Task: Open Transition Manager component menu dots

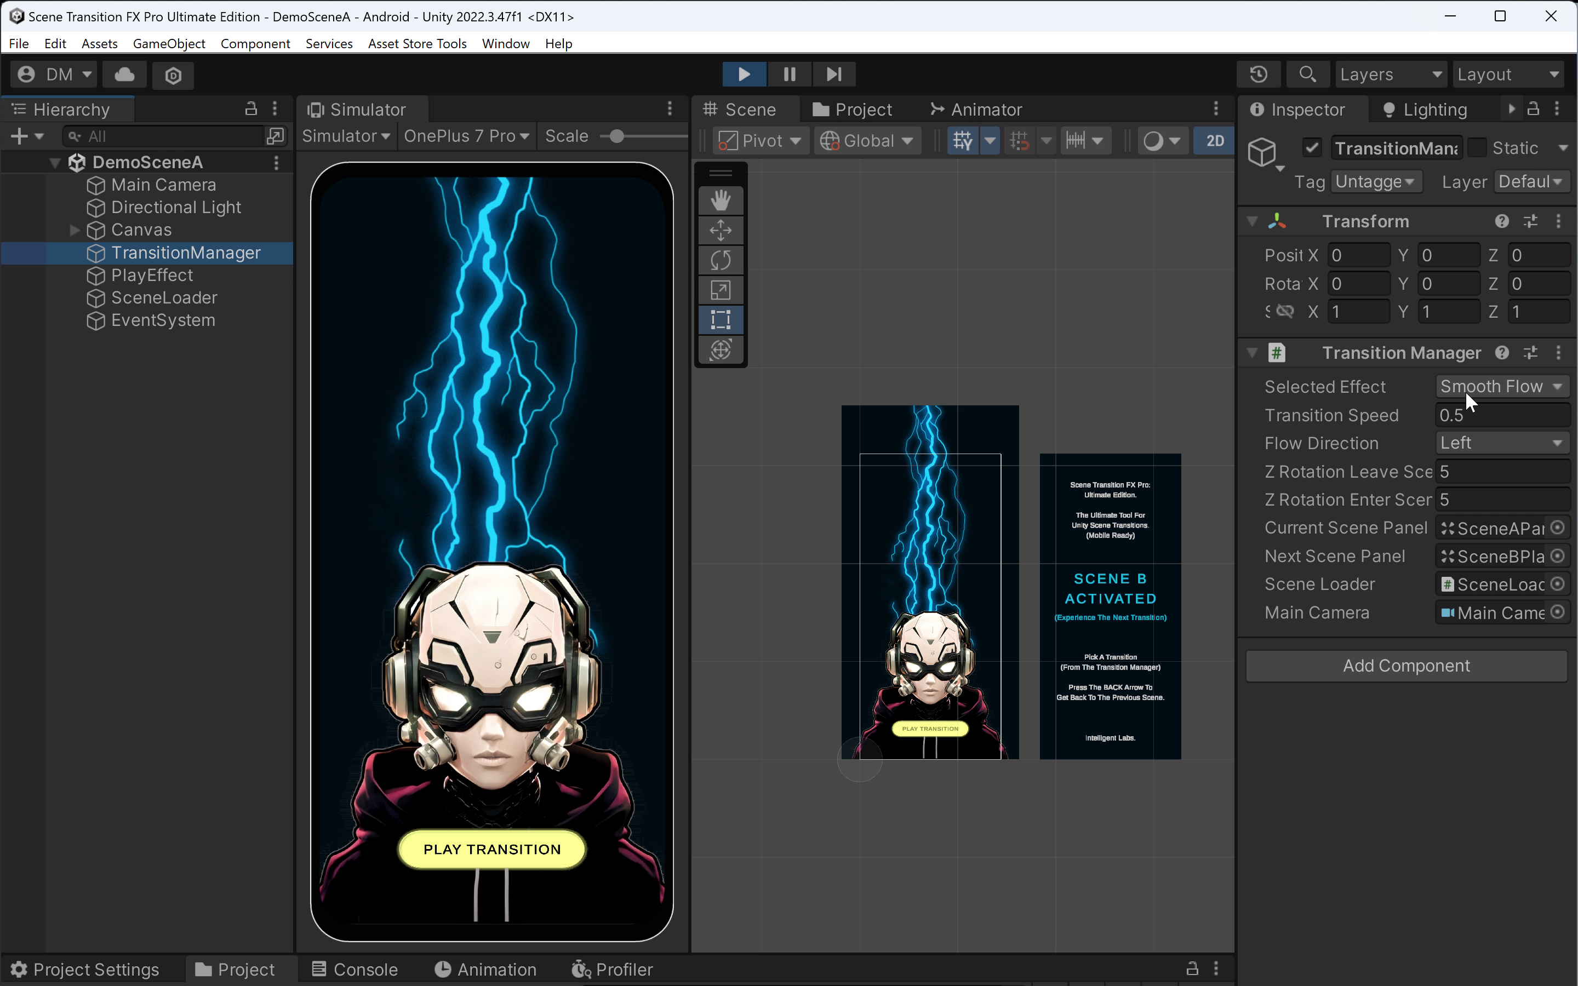Action: coord(1558,353)
